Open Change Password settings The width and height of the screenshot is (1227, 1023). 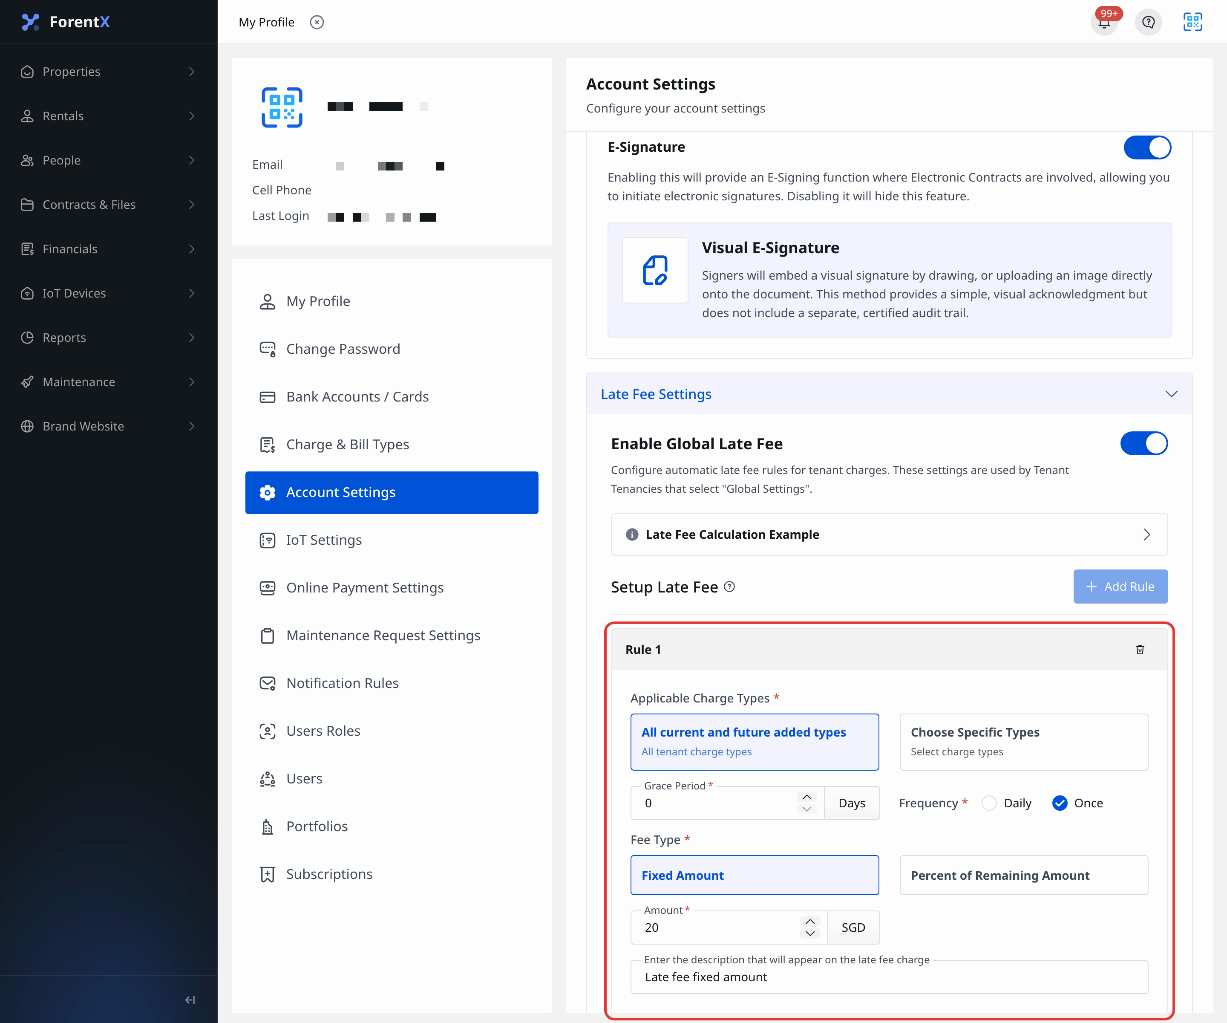tap(392, 349)
